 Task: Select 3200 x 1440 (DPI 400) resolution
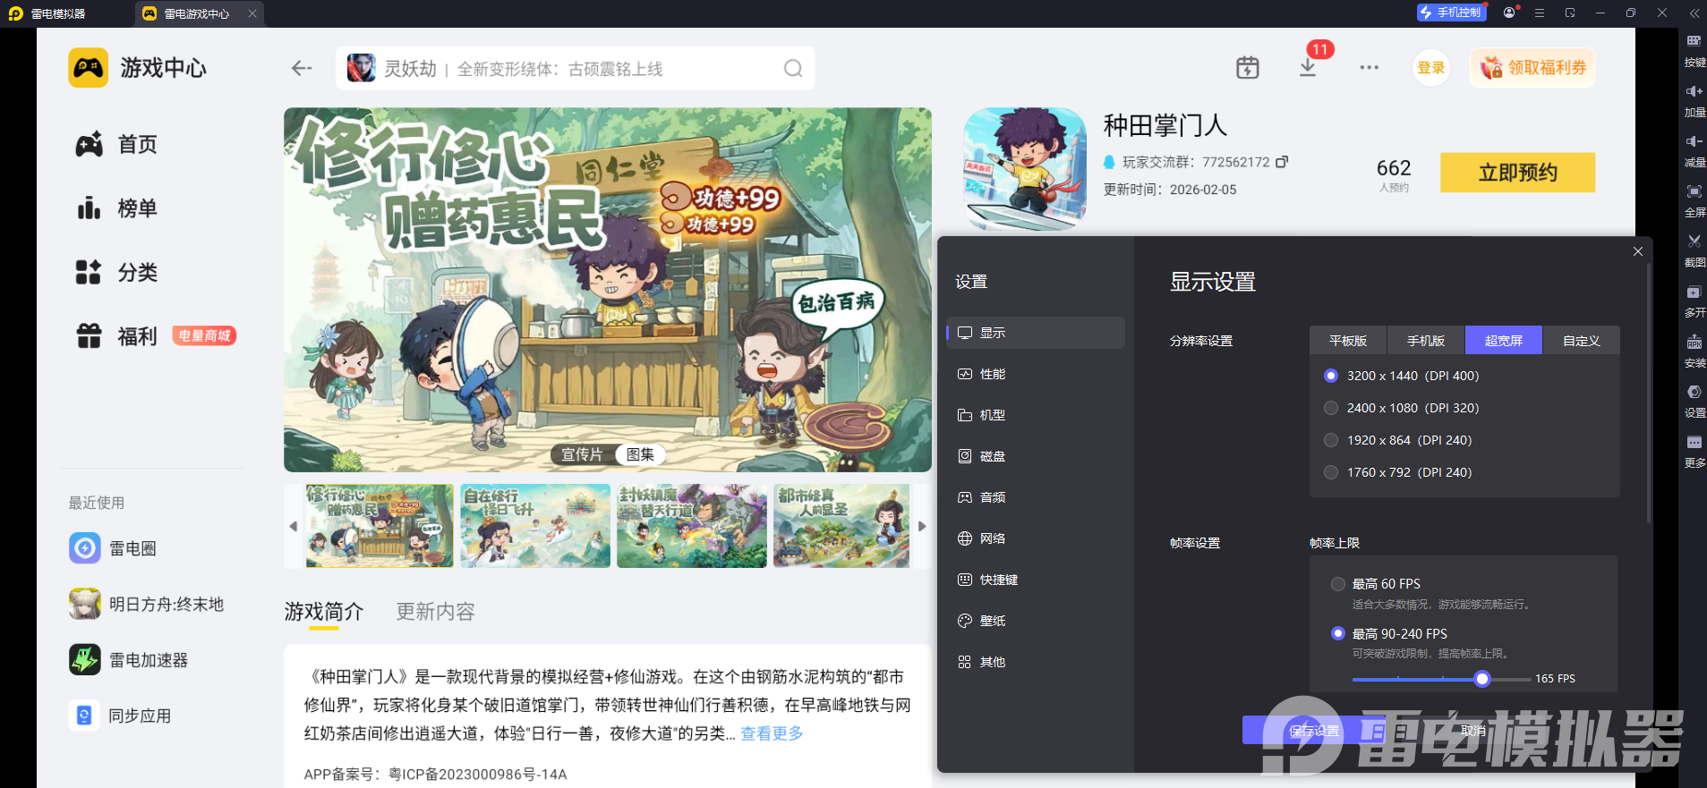click(1331, 376)
